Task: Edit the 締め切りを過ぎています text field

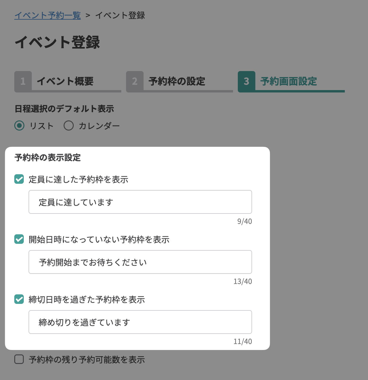Action: pyautogui.click(x=140, y=322)
